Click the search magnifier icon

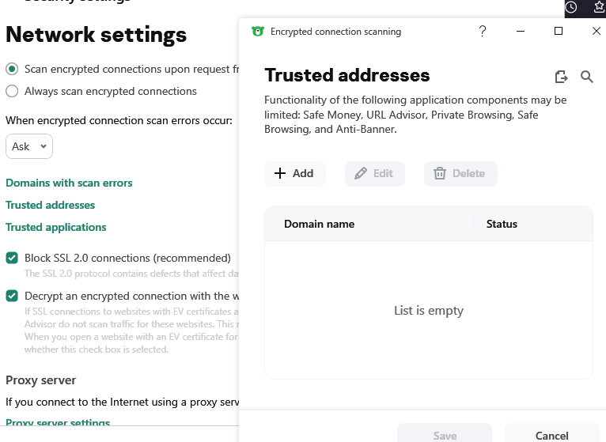click(587, 77)
